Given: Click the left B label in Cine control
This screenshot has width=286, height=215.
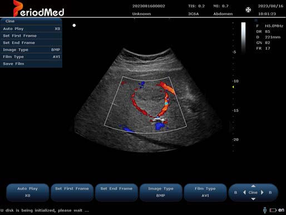Looking at the screenshot, I should coord(235,193).
